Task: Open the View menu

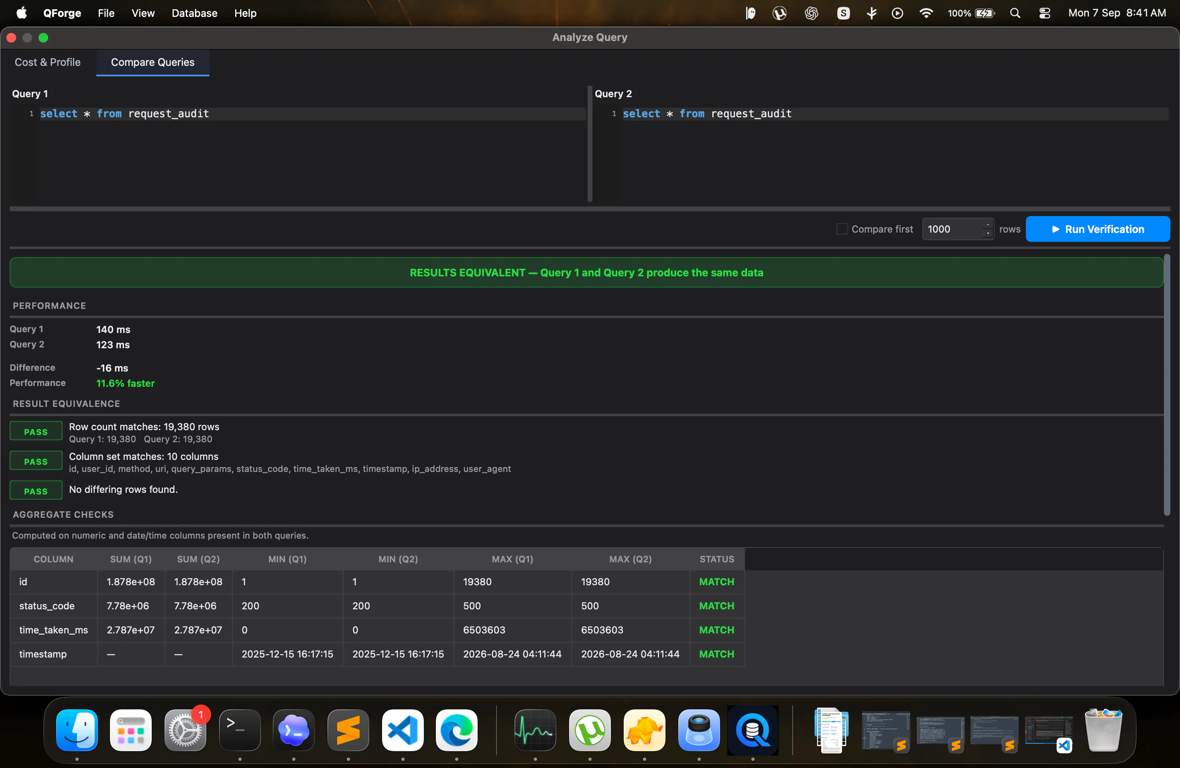Action: pyautogui.click(x=143, y=13)
